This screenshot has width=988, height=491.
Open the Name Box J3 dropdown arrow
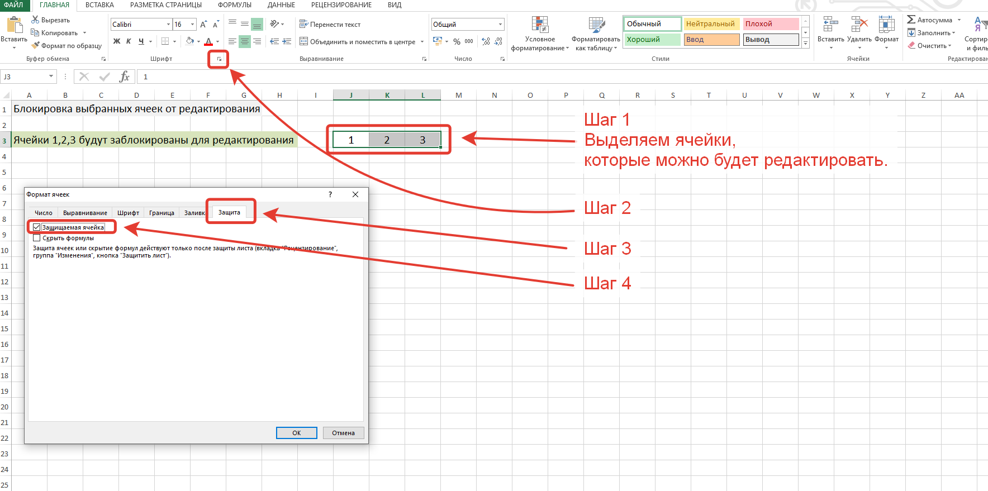51,77
